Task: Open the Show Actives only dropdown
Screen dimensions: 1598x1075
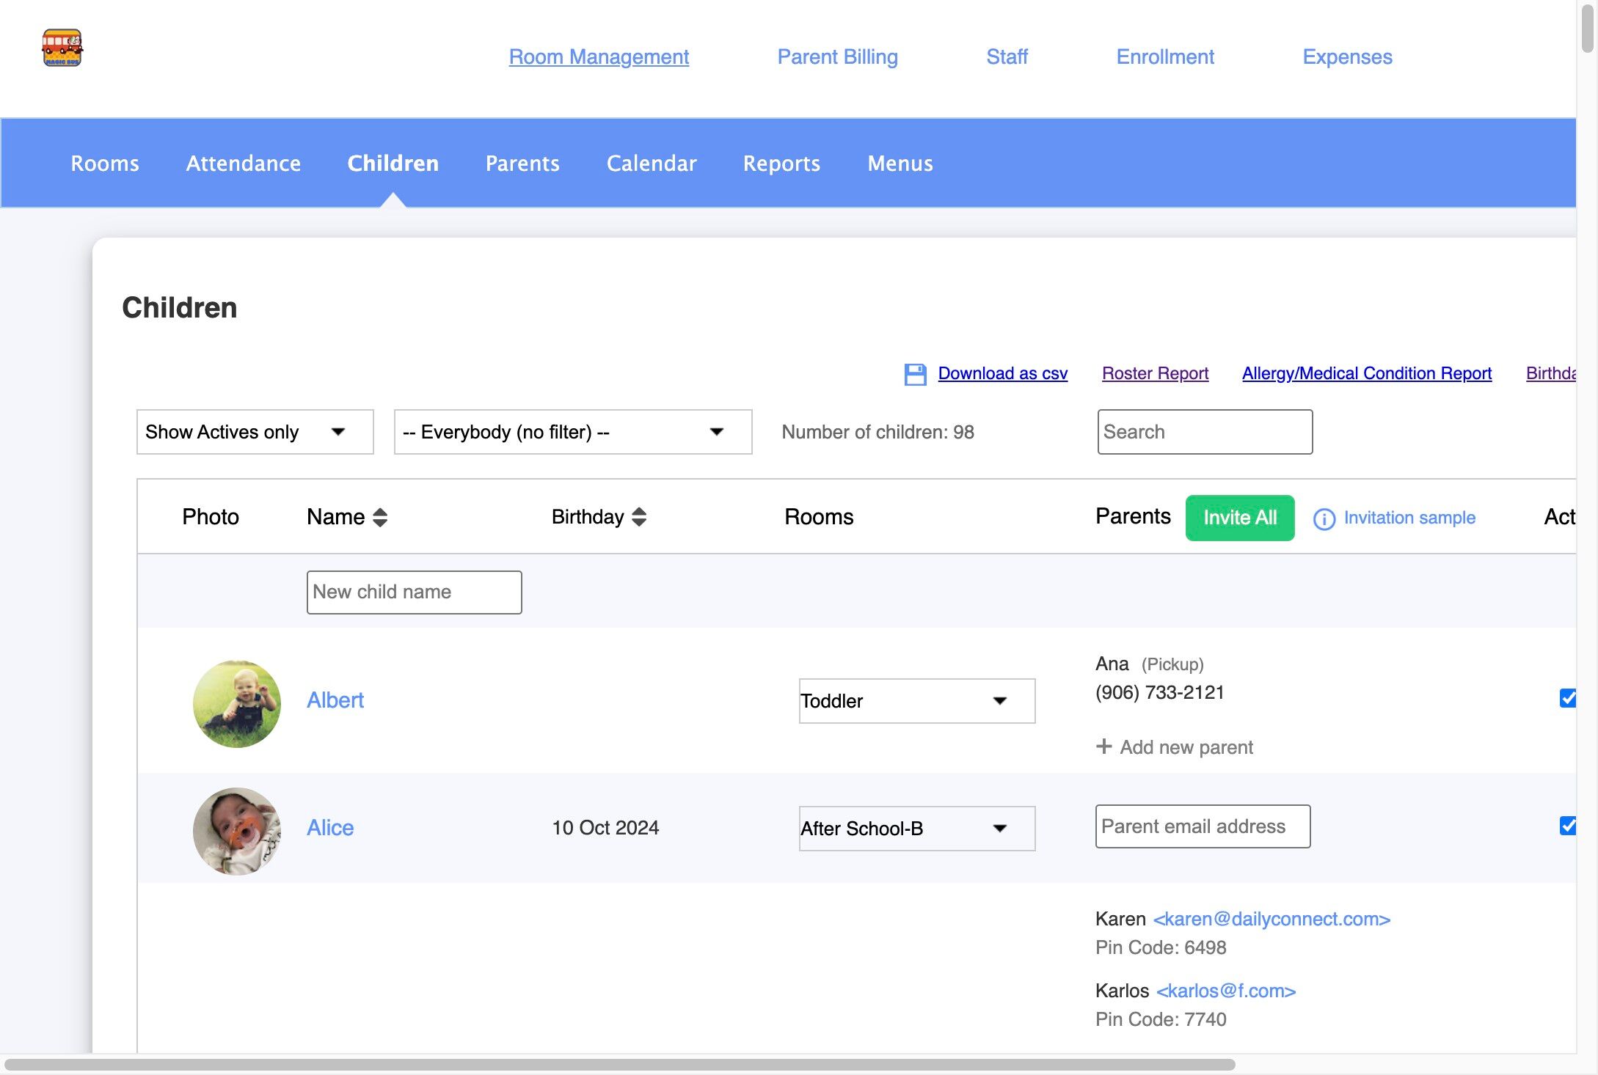Action: (x=255, y=432)
